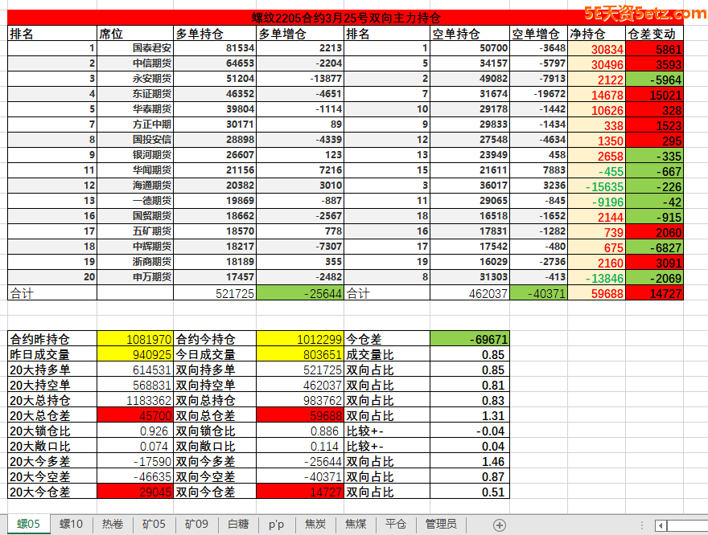
Task: Select long total cell 521725 in 合计 row
Action: click(215, 293)
